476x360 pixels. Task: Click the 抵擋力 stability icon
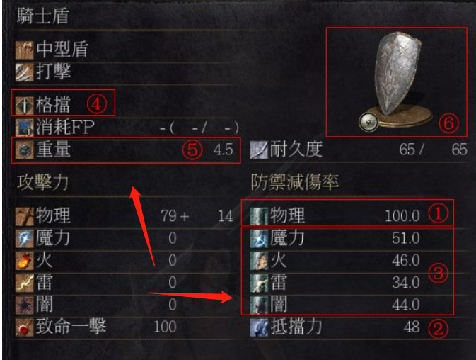(x=259, y=328)
